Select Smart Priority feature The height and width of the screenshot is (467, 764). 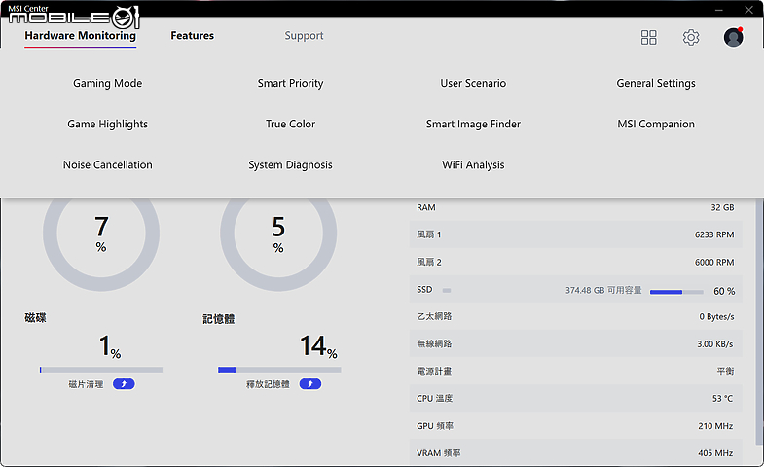pyautogui.click(x=290, y=83)
